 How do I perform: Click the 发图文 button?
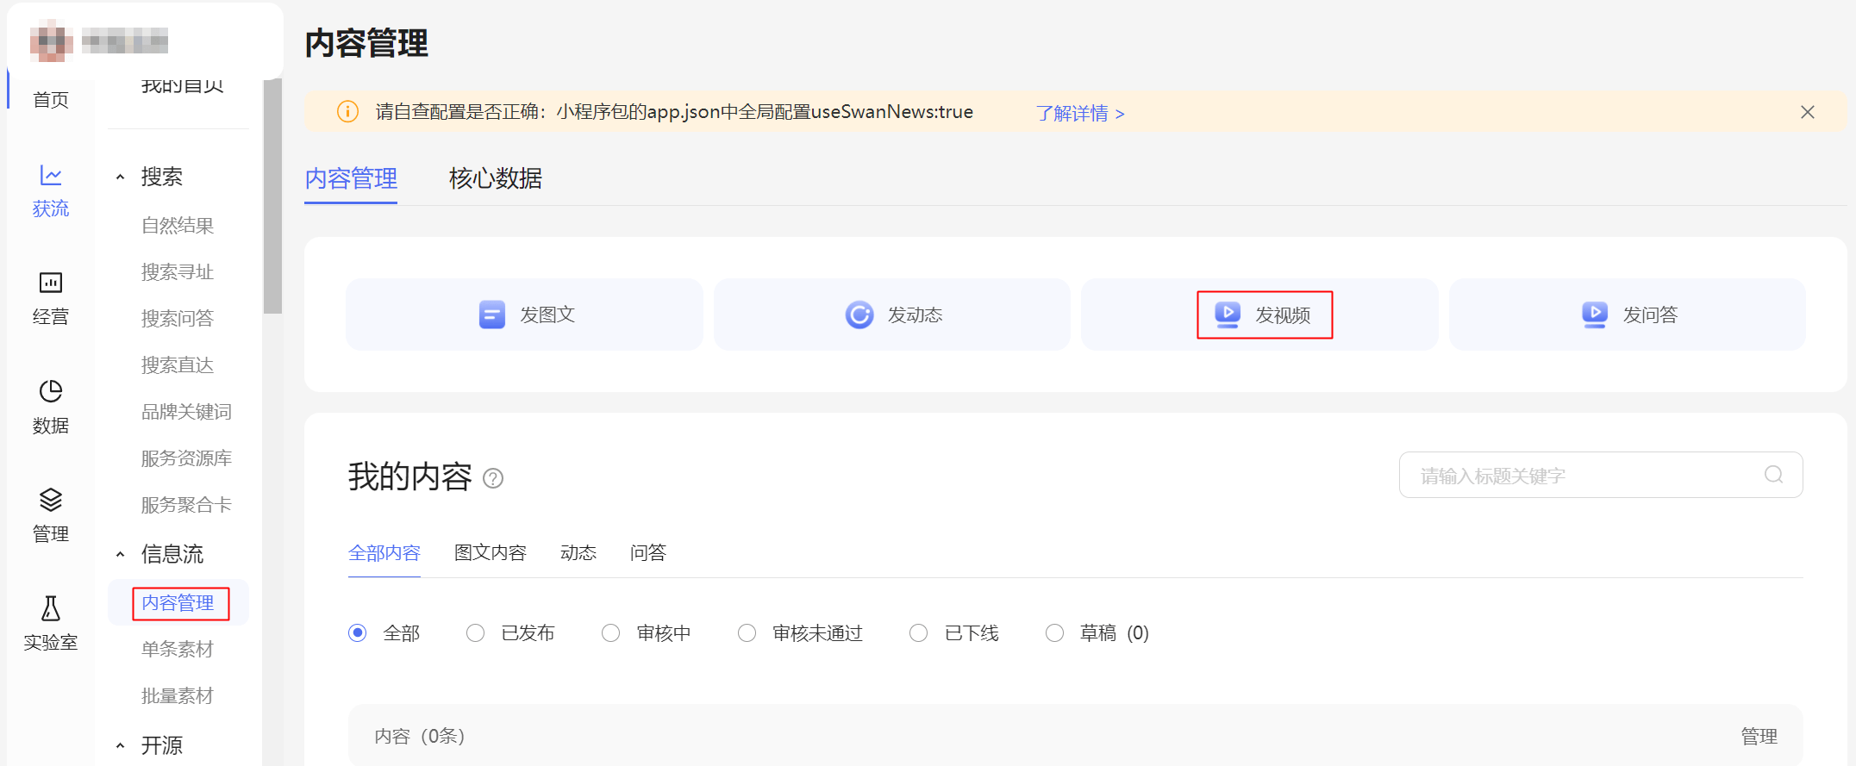[x=524, y=314]
